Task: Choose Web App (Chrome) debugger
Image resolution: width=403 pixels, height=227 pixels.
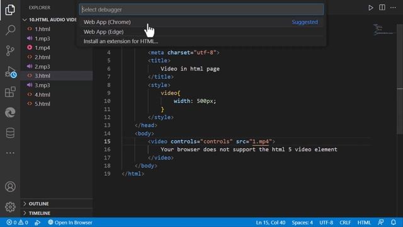Action: click(x=201, y=22)
